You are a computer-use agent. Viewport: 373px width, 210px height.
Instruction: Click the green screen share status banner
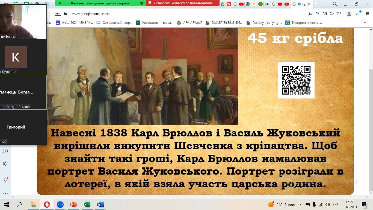click(100, 3)
